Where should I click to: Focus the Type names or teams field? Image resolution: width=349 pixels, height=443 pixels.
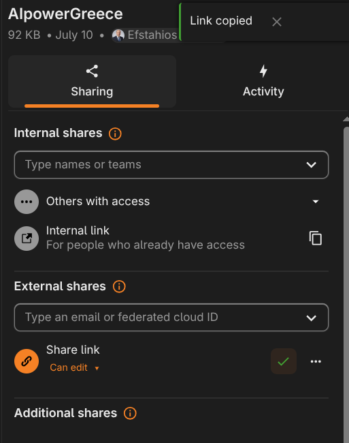(x=171, y=165)
